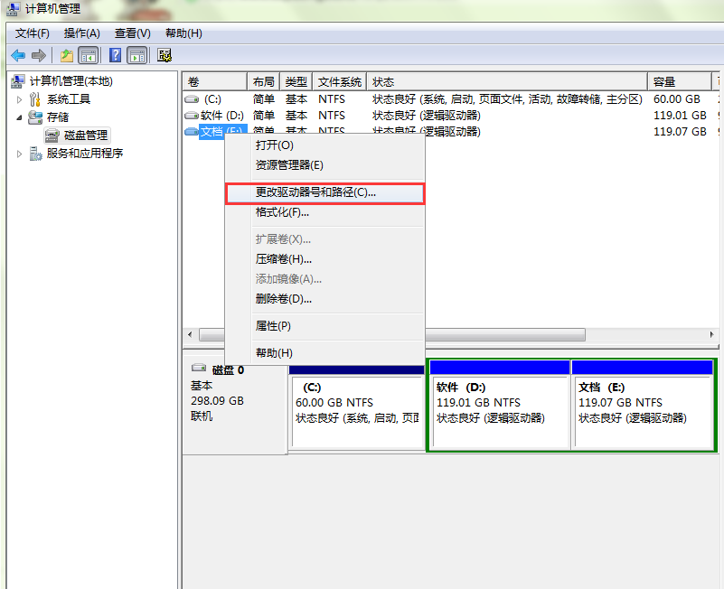Open Help via blue question mark icon
Viewport: 724px width, 589px height.
click(118, 55)
